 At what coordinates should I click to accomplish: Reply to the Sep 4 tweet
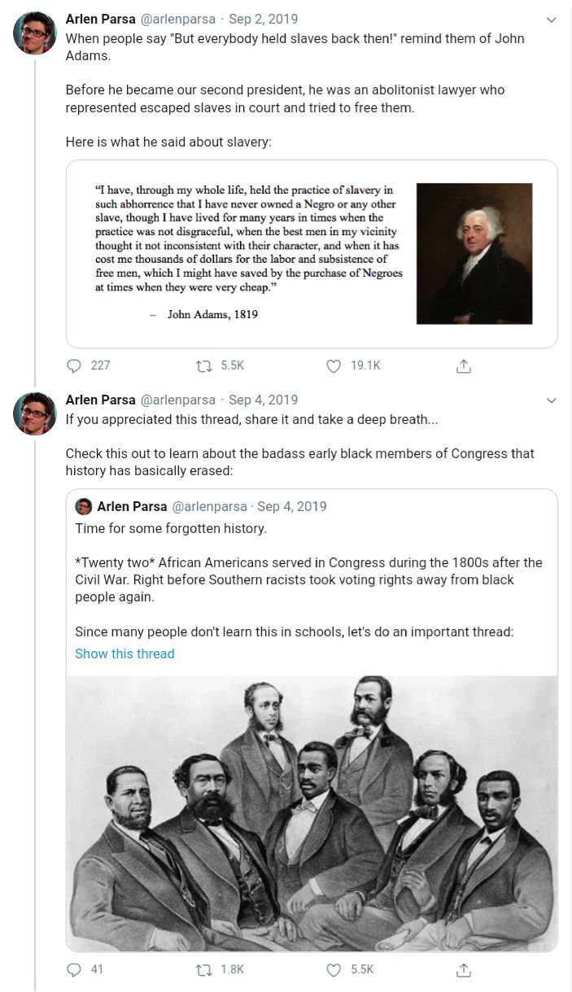[74, 969]
